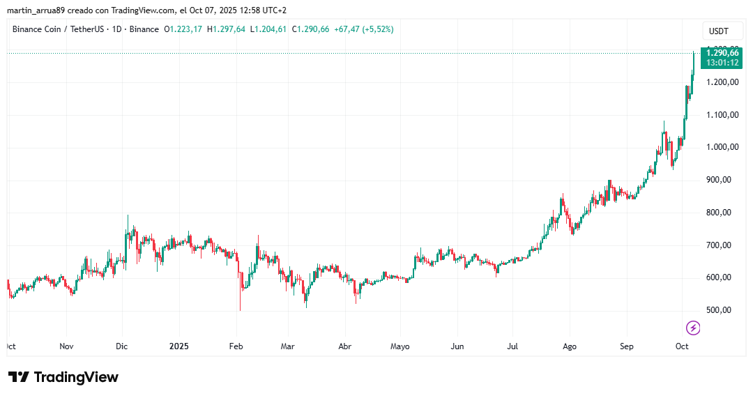Click the 2025 year marker on time axis

pos(179,346)
